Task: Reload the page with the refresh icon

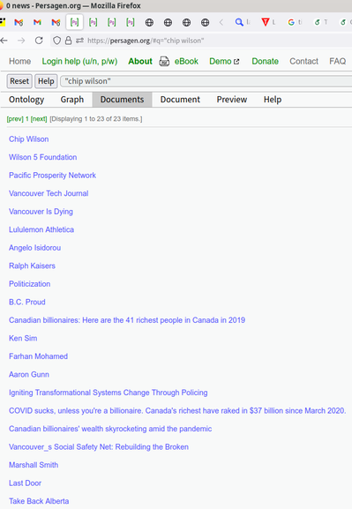Action: pos(39,41)
